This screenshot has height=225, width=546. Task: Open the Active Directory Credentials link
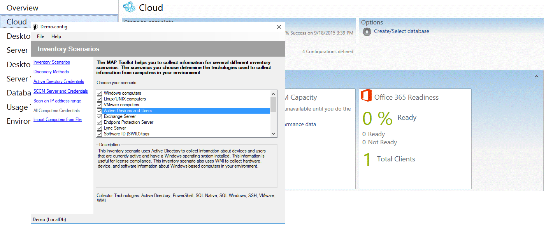click(59, 81)
